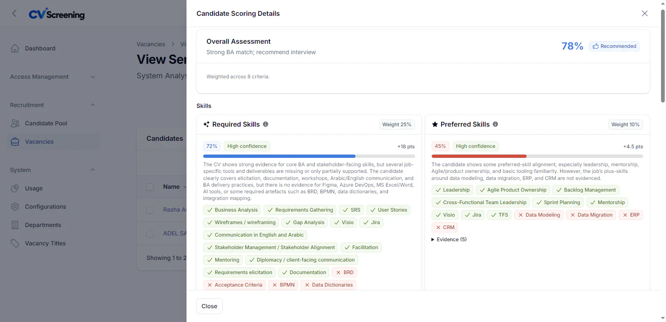Screen dimensions: 666x322
Task: Click the Usage pie chart icon
Action: tap(15, 188)
